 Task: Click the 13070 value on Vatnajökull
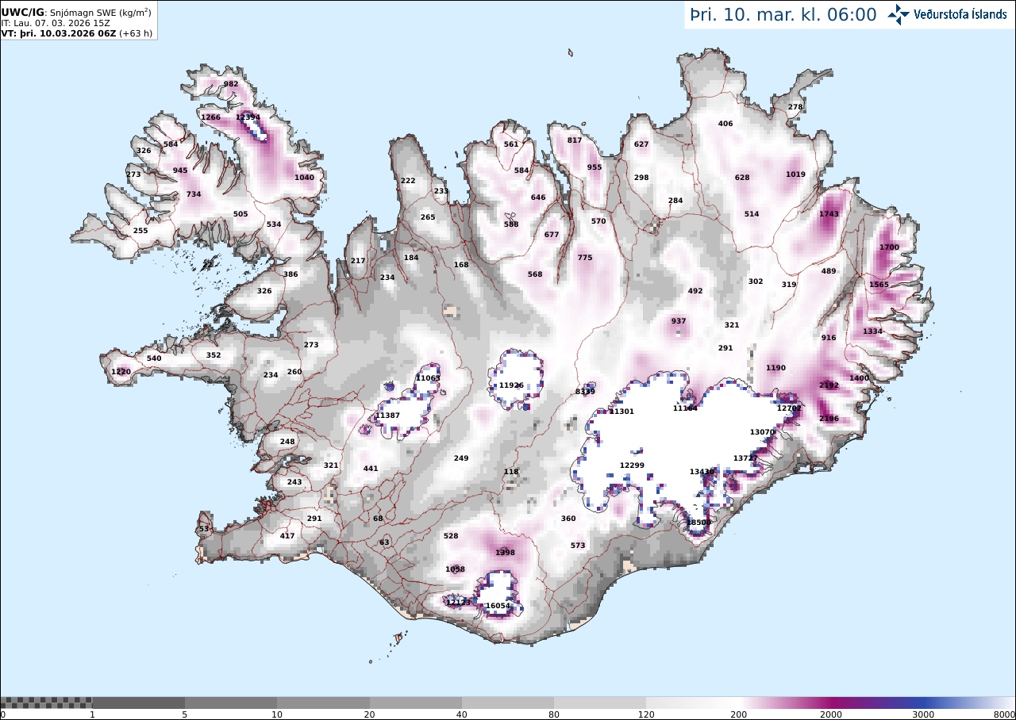coord(762,432)
